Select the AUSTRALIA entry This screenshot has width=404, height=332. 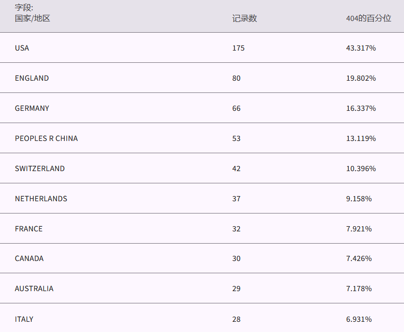click(34, 289)
